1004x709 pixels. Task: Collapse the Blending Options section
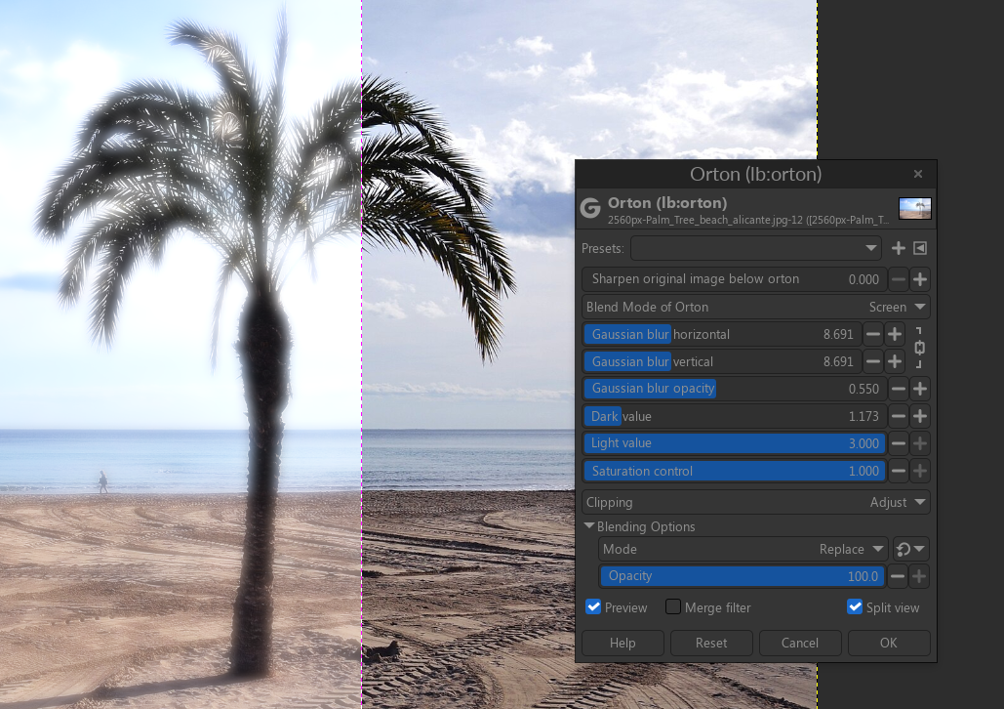589,526
